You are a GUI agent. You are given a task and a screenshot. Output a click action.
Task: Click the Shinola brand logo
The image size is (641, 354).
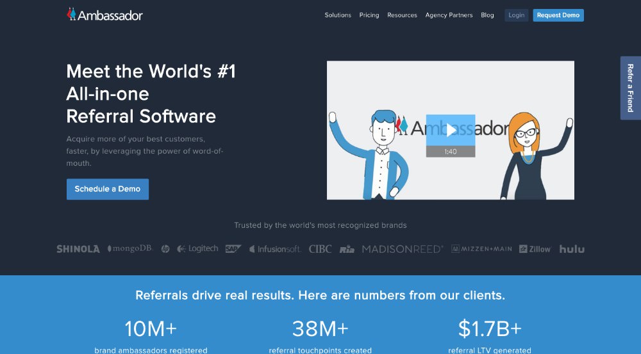(78, 249)
